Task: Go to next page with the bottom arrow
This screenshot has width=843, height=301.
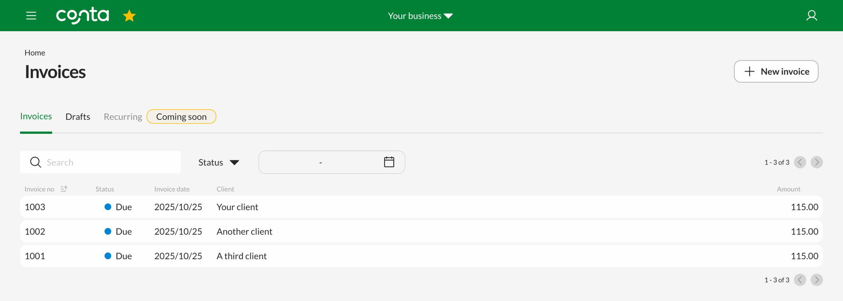Action: pyautogui.click(x=817, y=280)
